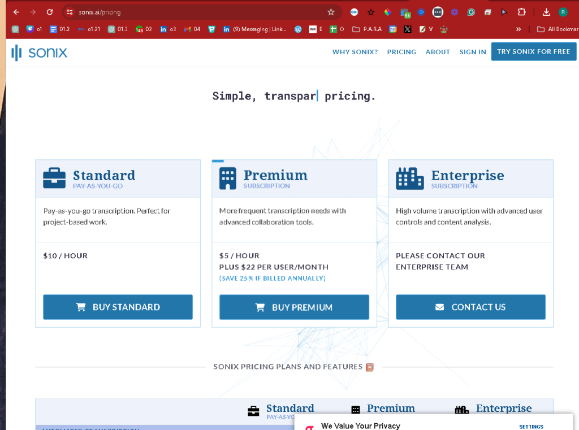The height and width of the screenshot is (430, 579).
Task: Bookmark this page with the address bar star
Action: point(331,12)
